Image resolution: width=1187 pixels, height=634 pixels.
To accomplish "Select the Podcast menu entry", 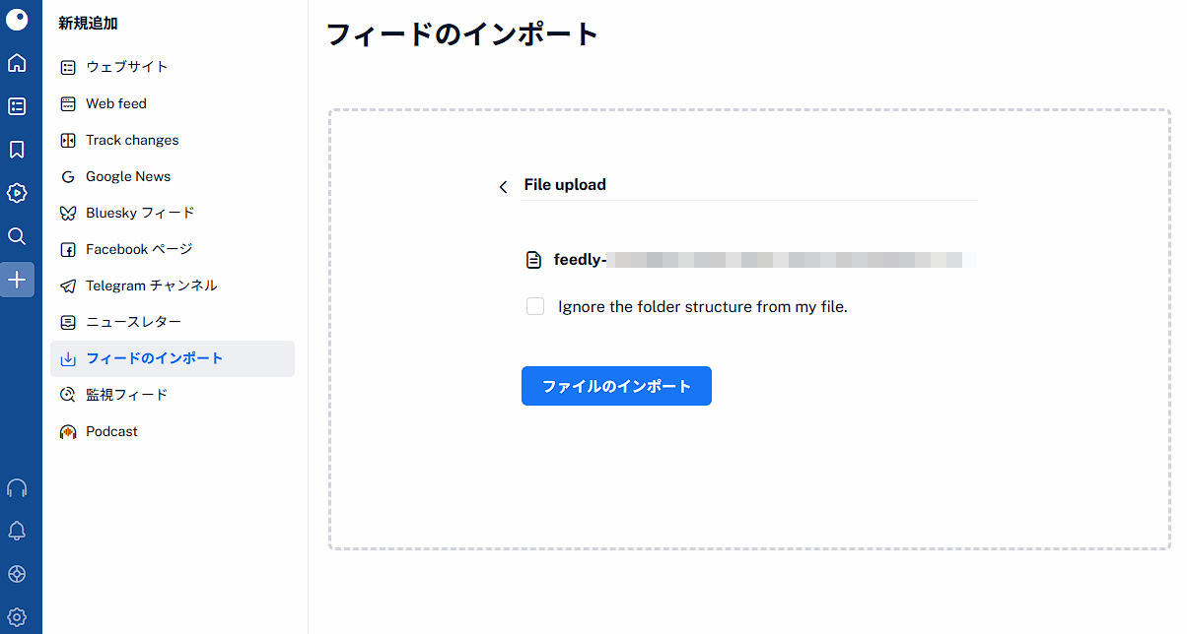I will point(111,431).
